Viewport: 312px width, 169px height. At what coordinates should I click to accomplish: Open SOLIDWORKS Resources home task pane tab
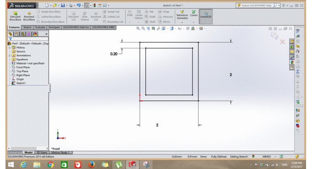[x=292, y=41]
